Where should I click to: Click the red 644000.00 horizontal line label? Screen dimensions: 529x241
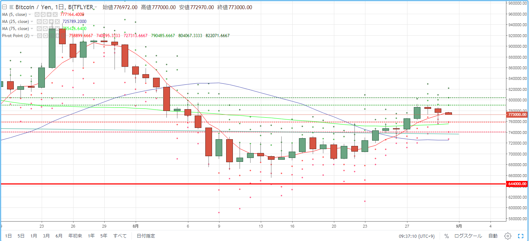tap(517, 184)
